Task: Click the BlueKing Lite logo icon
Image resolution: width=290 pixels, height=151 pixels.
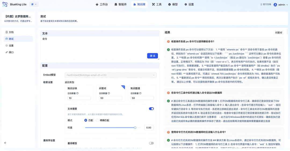Action: point(5,4)
